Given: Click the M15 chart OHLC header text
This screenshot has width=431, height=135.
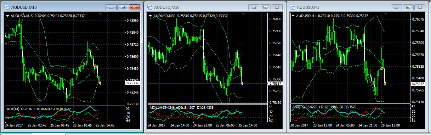Looking at the screenshot, I should (x=47, y=16).
